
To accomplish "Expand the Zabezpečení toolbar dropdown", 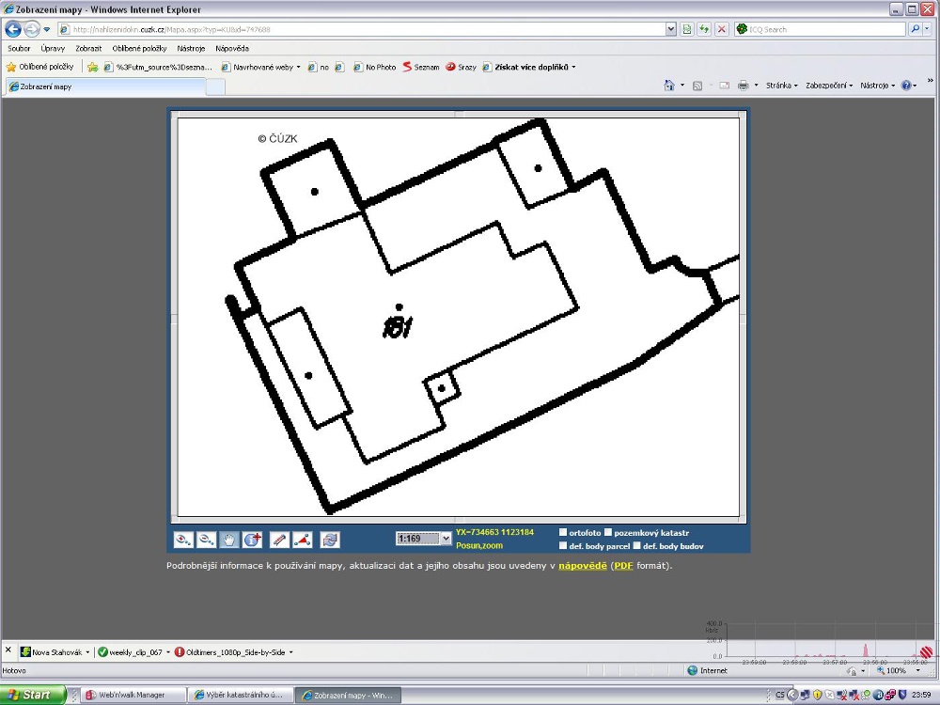I will coord(829,86).
